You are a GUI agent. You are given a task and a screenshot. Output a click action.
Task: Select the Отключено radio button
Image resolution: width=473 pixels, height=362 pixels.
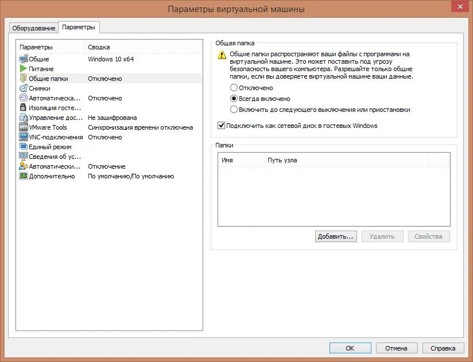[234, 88]
